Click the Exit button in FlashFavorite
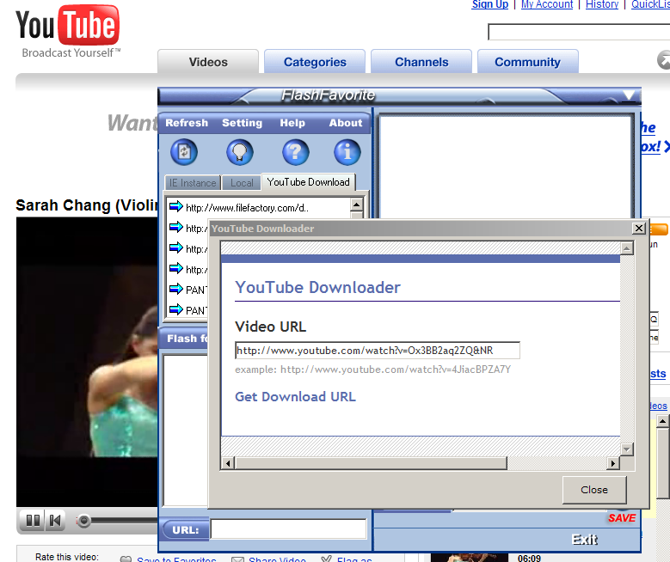 [x=585, y=540]
